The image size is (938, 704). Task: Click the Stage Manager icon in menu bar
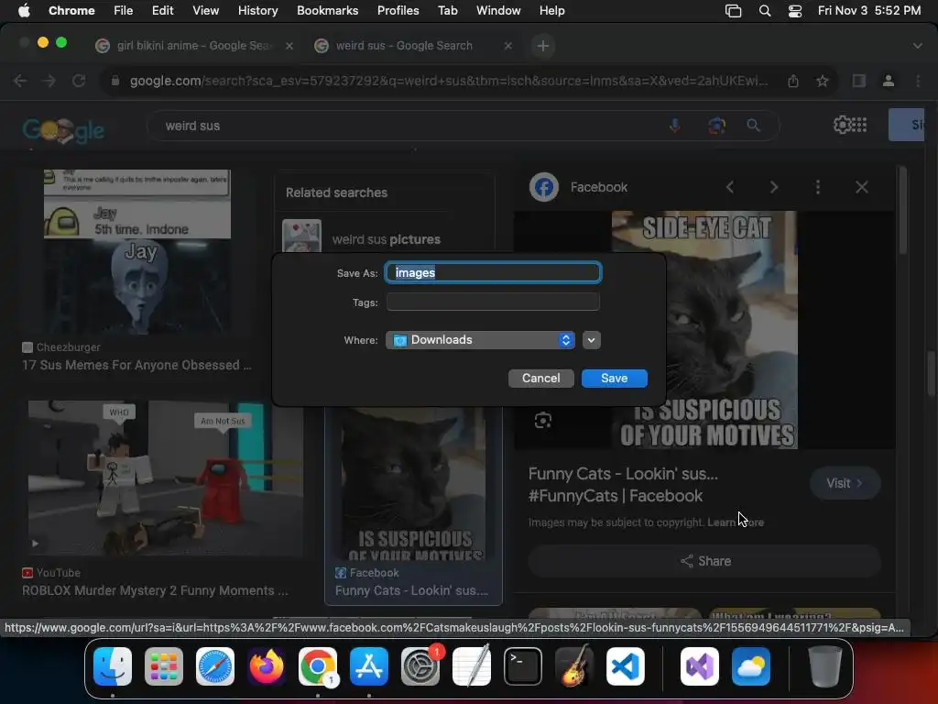(x=733, y=10)
